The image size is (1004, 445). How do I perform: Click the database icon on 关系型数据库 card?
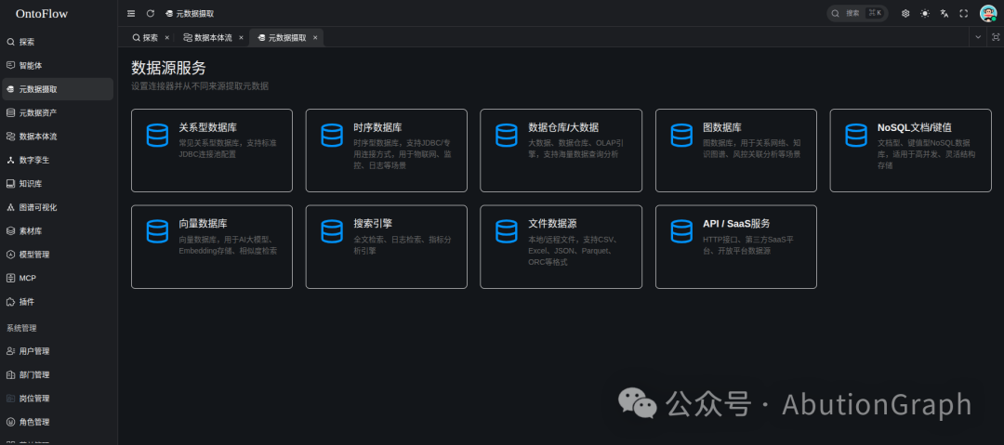point(157,135)
